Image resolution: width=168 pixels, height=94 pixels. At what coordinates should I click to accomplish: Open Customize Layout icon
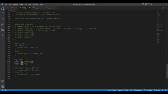pyautogui.click(x=151, y=4)
